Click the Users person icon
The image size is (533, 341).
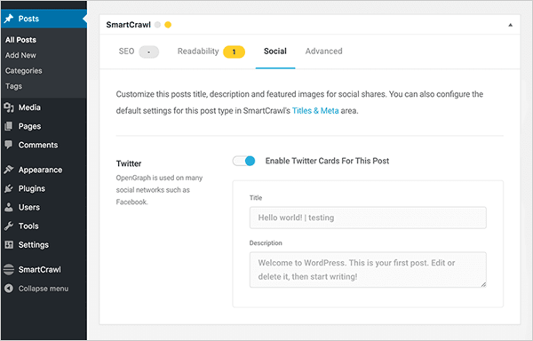9,207
